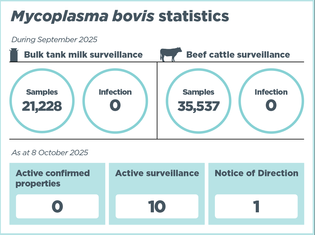
Task: Click the beef cattle Samples 35,537 circle
Action: [198, 101]
